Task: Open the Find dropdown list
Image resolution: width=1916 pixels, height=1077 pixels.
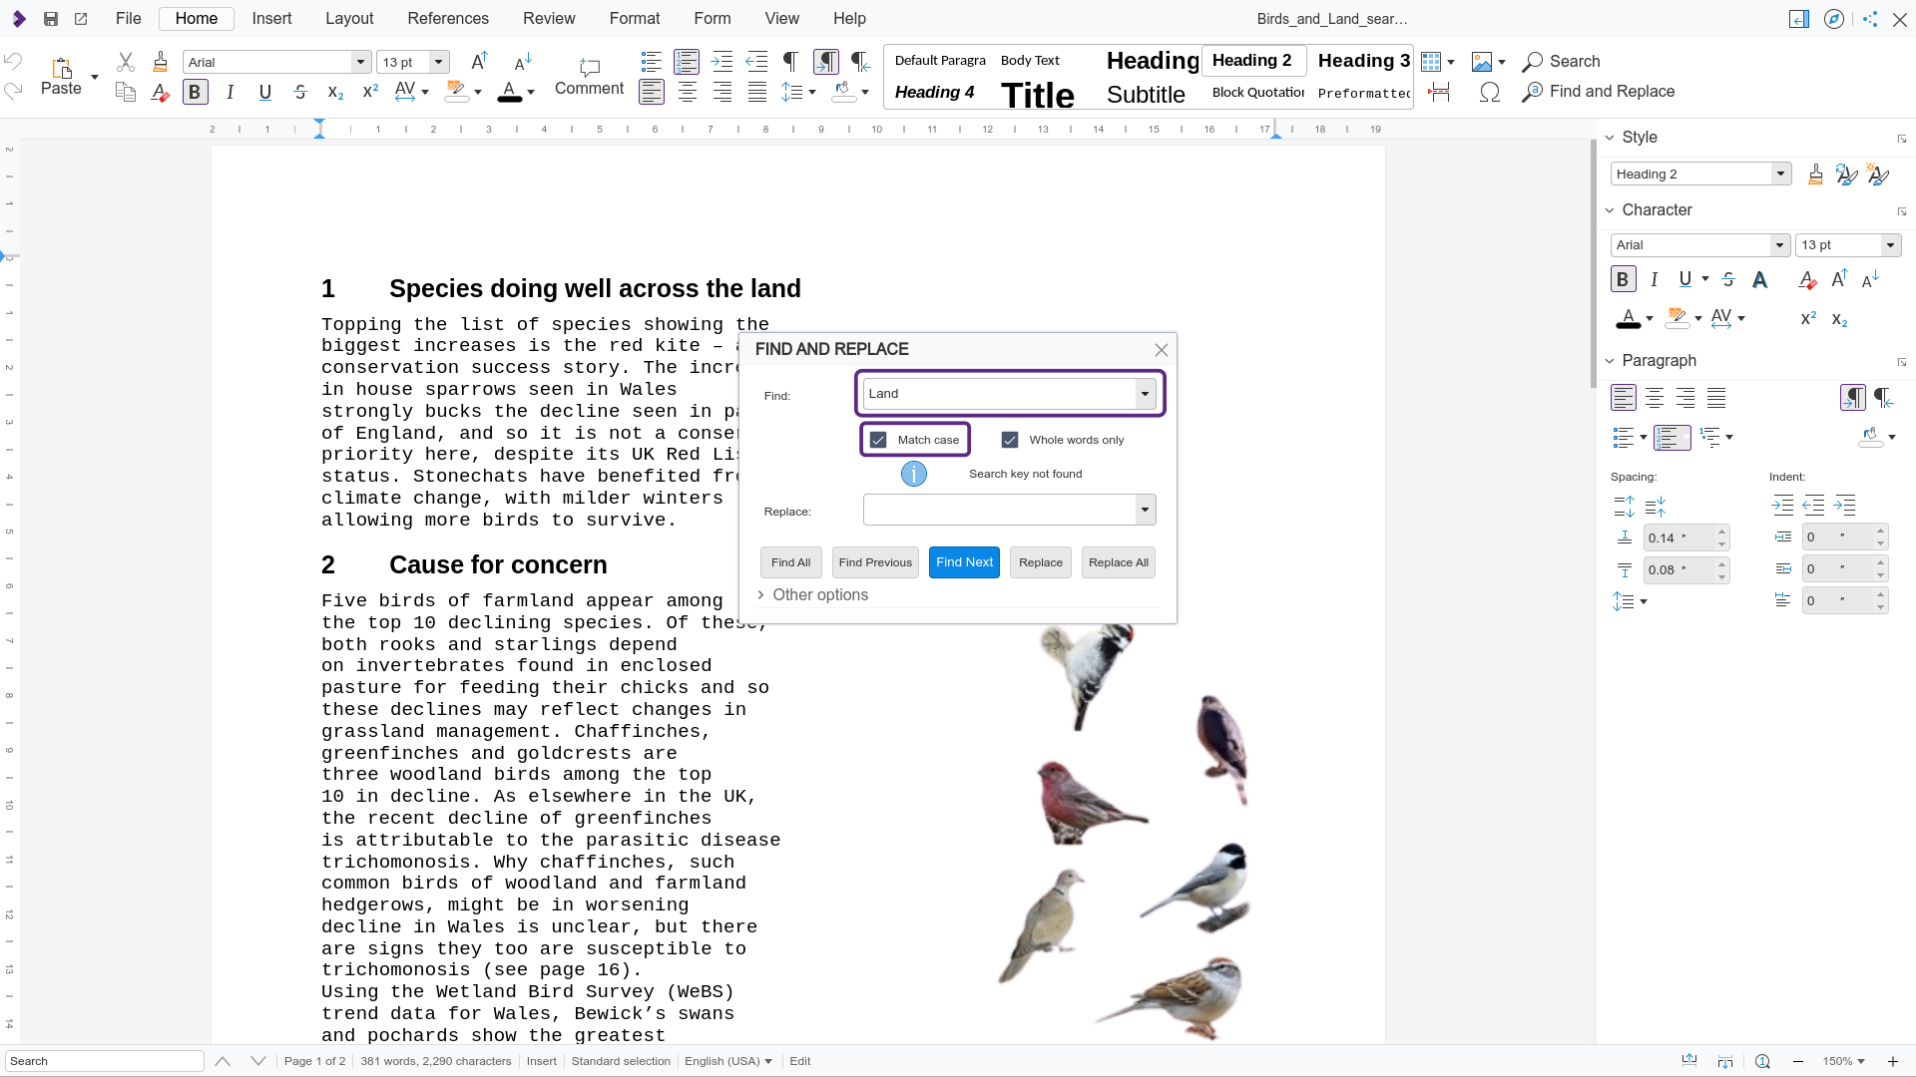Action: pos(1144,393)
